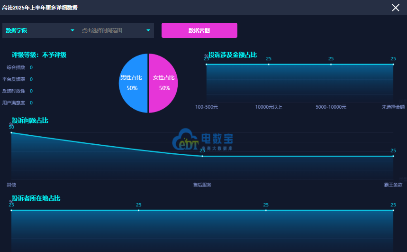Open the 点击选择时间范围 time range dropdown

116,30
